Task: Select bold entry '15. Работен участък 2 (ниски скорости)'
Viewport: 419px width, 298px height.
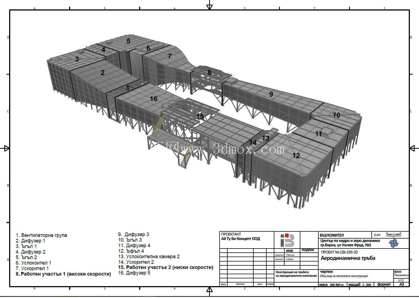Action: 166,267
